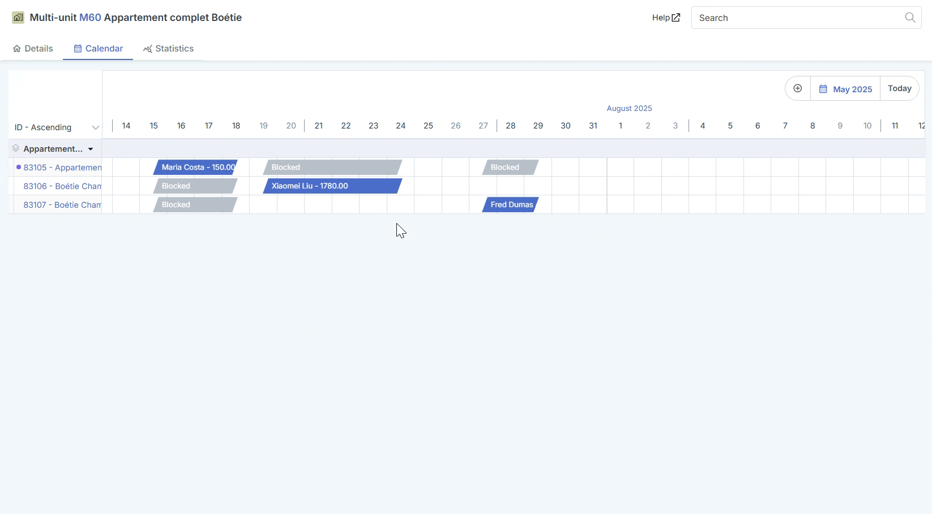
Task: Click the layers icon beside Appartement group
Action: (16, 148)
